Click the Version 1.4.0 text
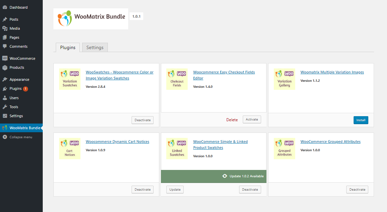Screen dimensions: 387x212 (x=203, y=86)
